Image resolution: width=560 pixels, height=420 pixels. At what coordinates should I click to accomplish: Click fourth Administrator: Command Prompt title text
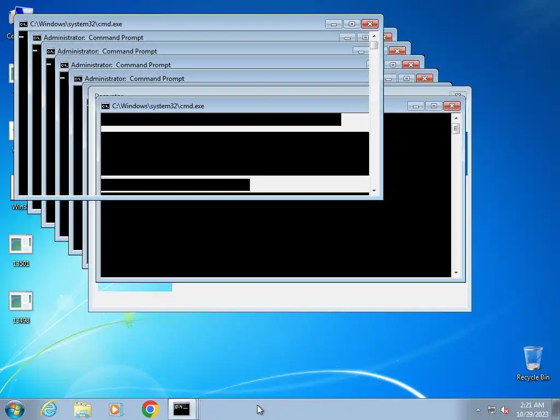click(135, 78)
